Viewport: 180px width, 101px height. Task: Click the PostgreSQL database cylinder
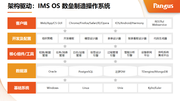click(86, 71)
